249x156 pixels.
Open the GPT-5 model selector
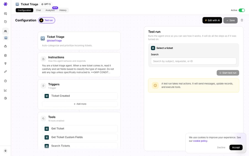point(46,4)
